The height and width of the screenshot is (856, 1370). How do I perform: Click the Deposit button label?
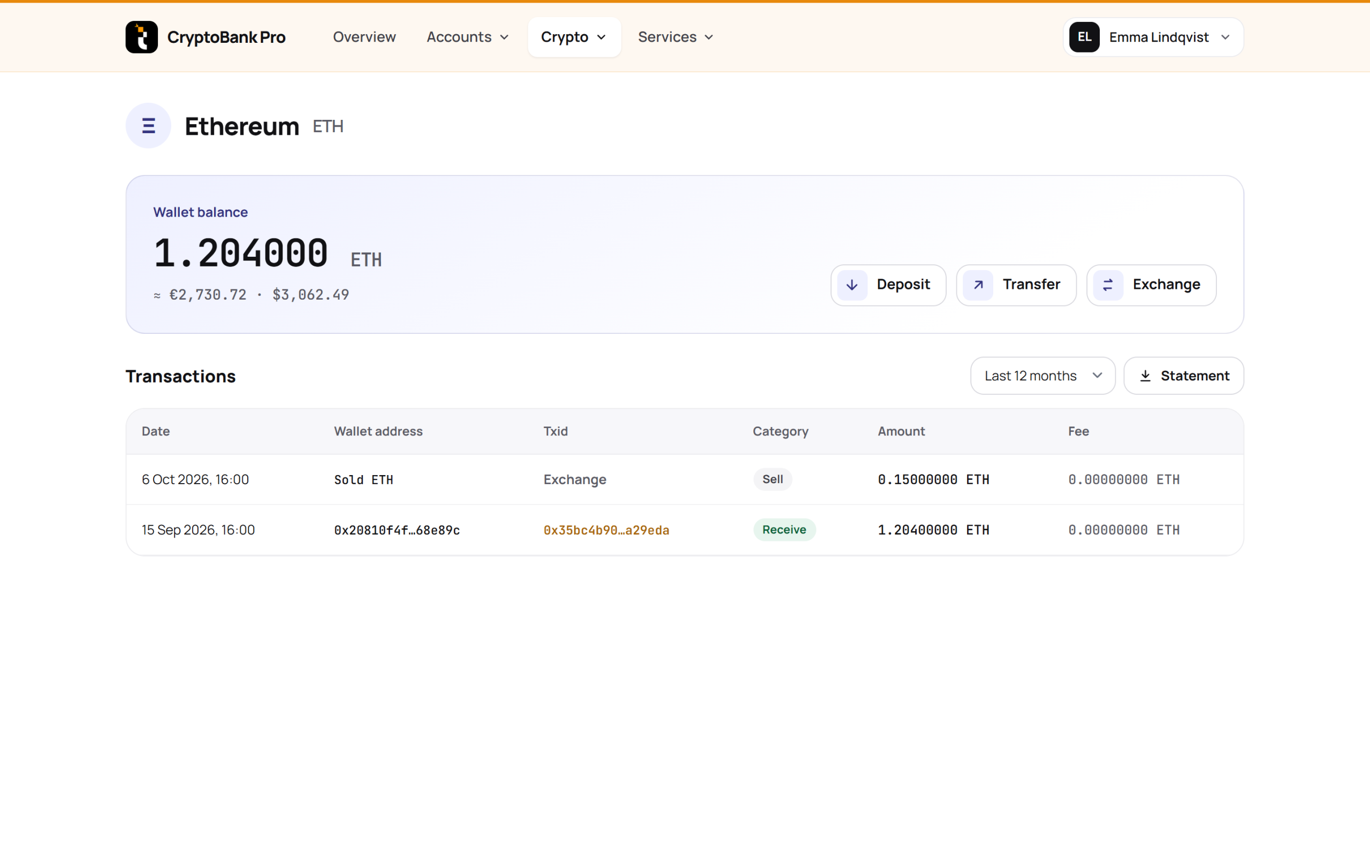903,284
